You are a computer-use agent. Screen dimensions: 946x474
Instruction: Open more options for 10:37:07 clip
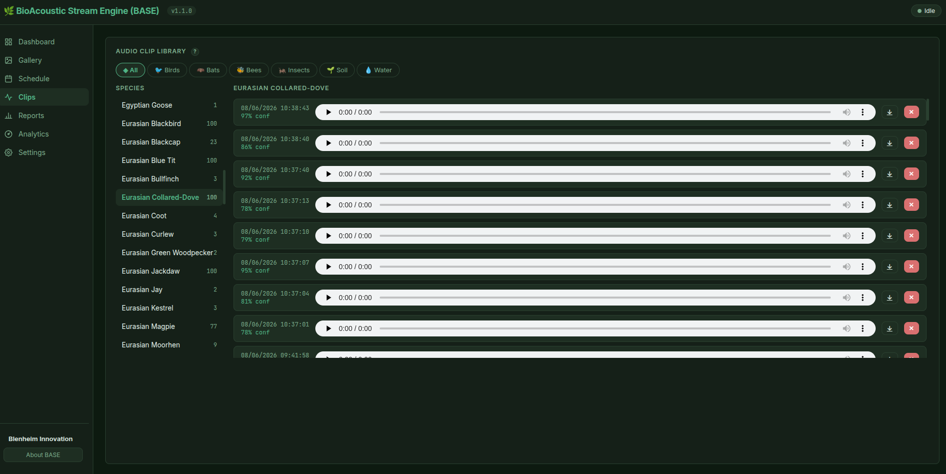point(863,267)
